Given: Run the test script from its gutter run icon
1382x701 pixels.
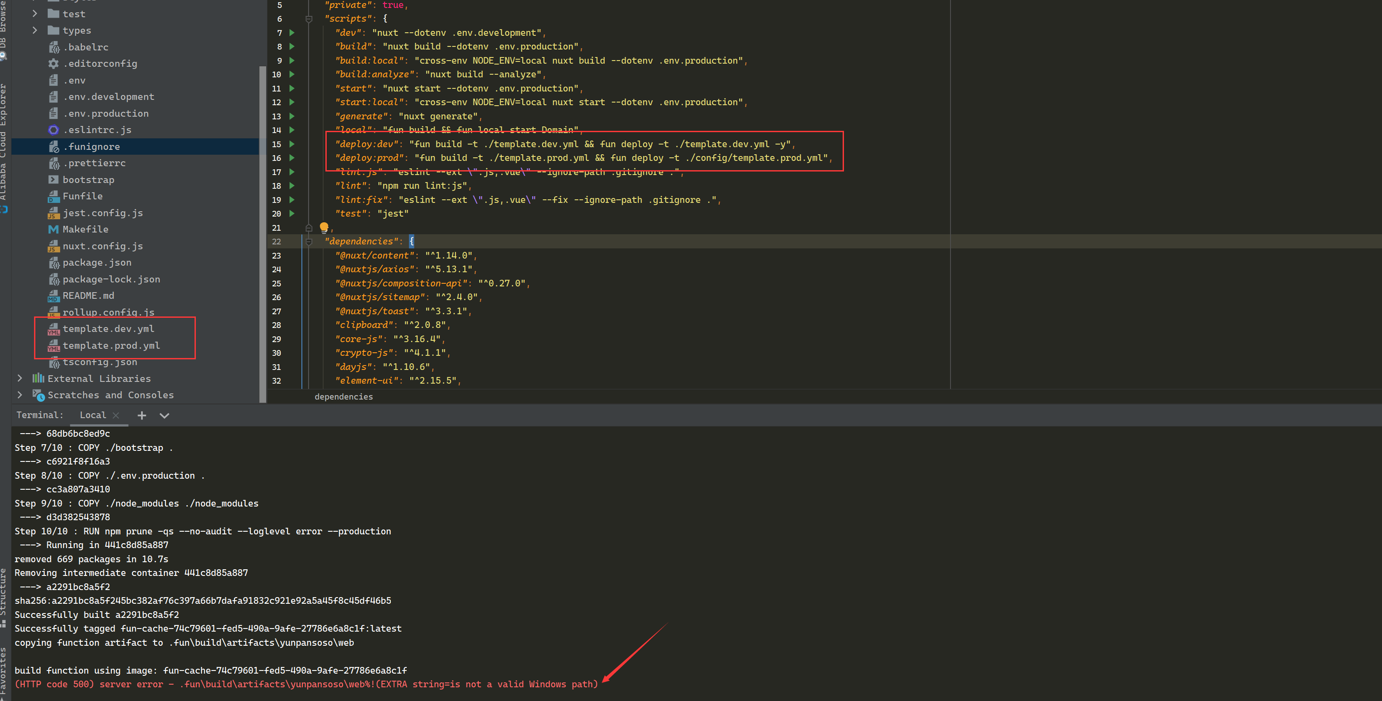Looking at the screenshot, I should tap(292, 213).
